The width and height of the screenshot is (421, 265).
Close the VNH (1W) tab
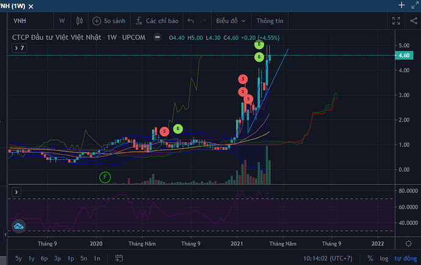(31, 7)
